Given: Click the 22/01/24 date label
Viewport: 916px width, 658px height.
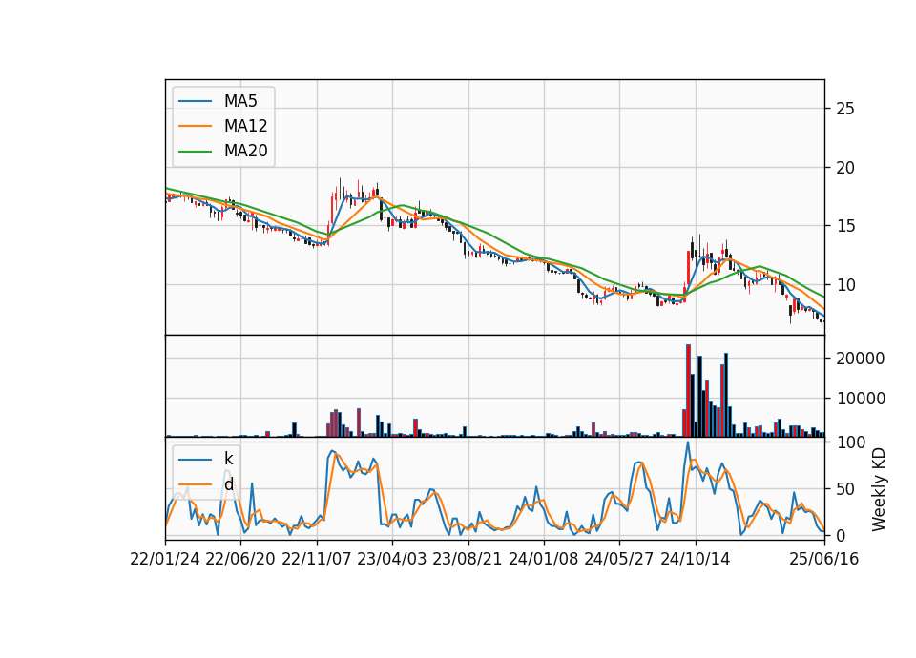Looking at the screenshot, I should click(x=165, y=559).
